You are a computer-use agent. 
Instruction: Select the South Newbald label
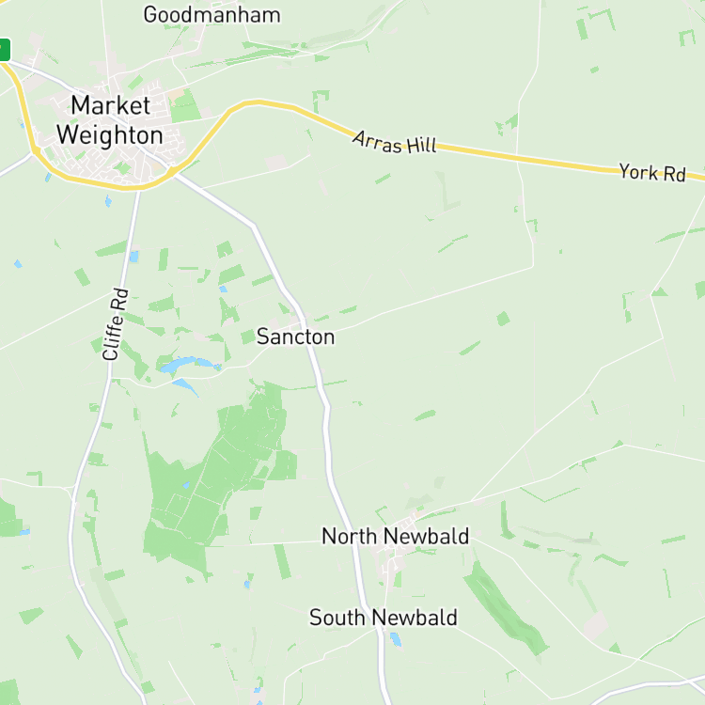(384, 618)
